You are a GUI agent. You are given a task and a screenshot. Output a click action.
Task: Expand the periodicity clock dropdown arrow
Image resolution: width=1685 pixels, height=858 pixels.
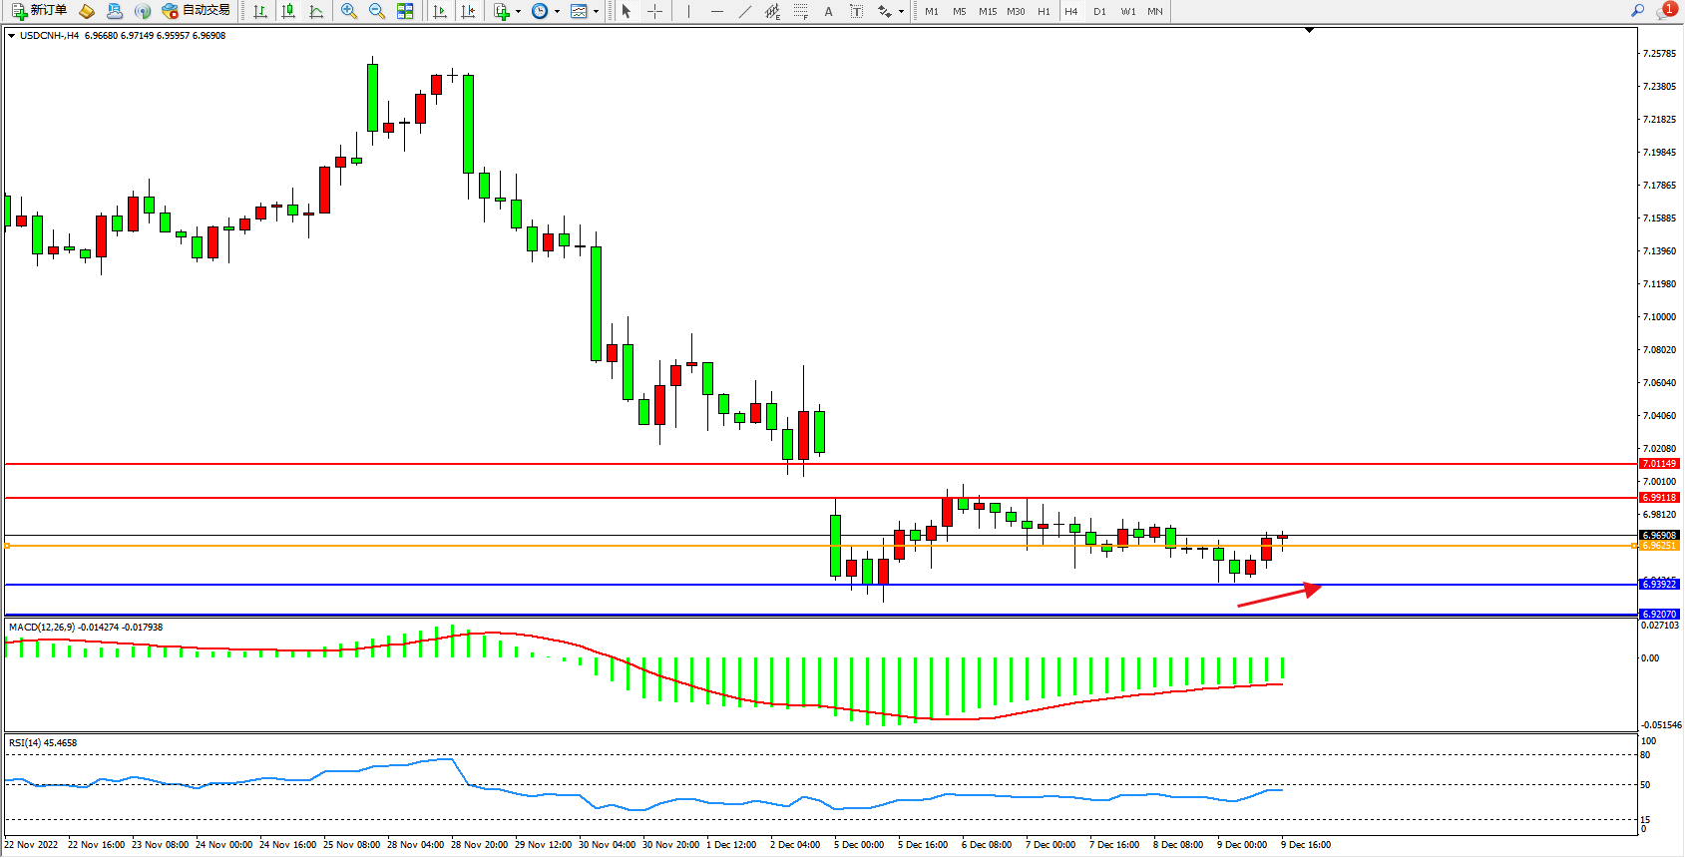pyautogui.click(x=557, y=12)
